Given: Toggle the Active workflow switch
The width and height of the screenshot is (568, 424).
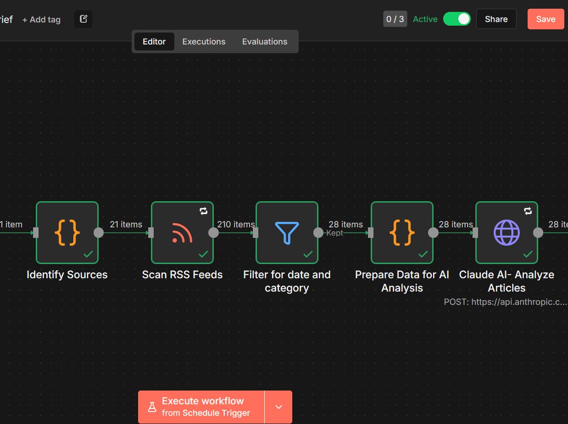Looking at the screenshot, I should [x=457, y=19].
